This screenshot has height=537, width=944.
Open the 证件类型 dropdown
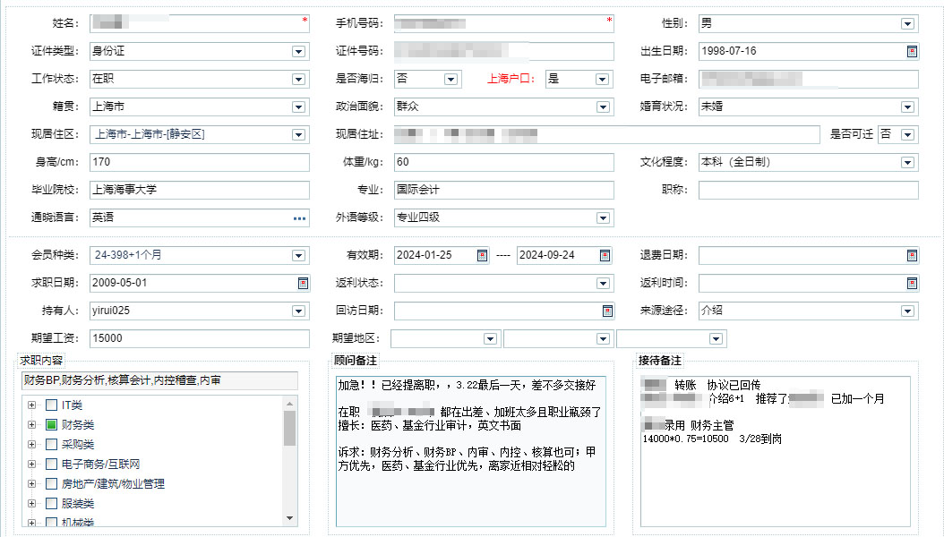pyautogui.click(x=298, y=52)
